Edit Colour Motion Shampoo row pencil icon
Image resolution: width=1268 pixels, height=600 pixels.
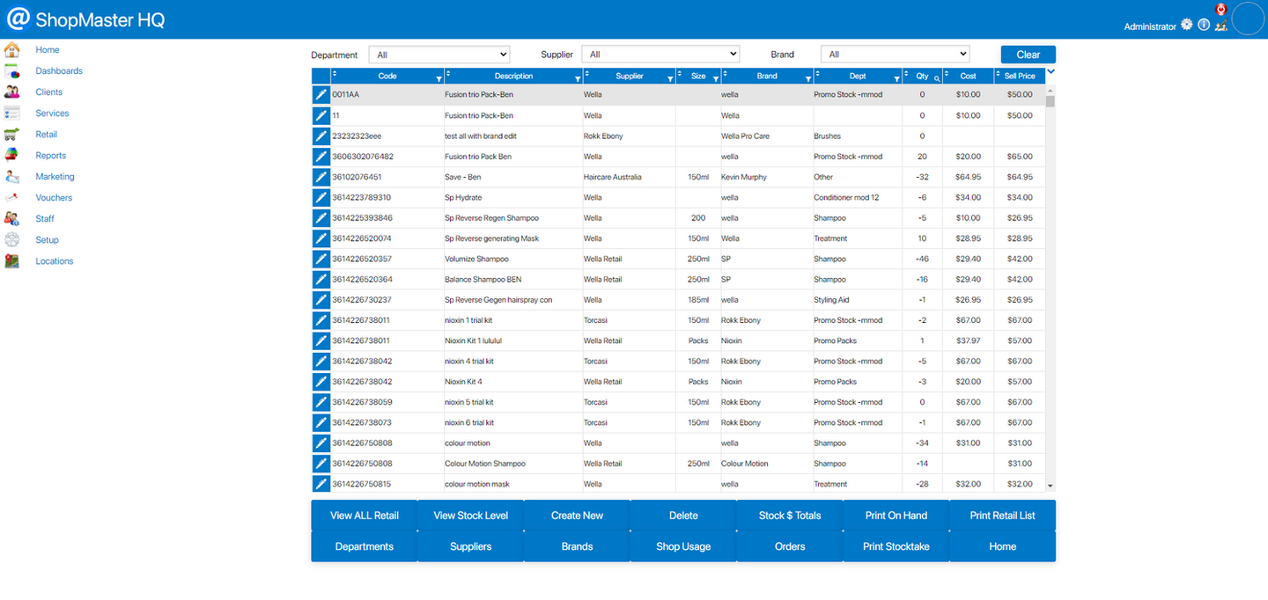321,464
